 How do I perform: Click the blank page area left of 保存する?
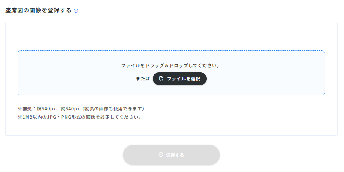[64, 155]
